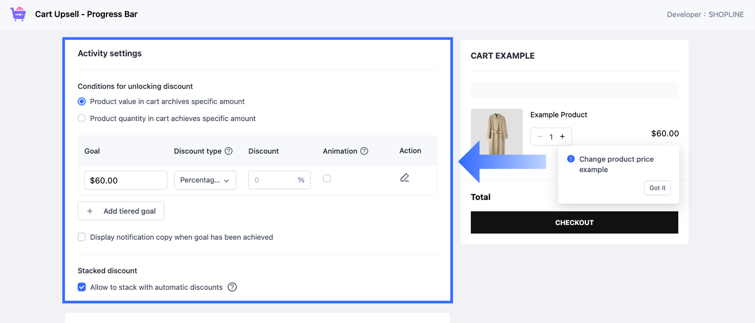This screenshot has height=323, width=755.
Task: Click Add tiered goal button
Action: click(121, 211)
